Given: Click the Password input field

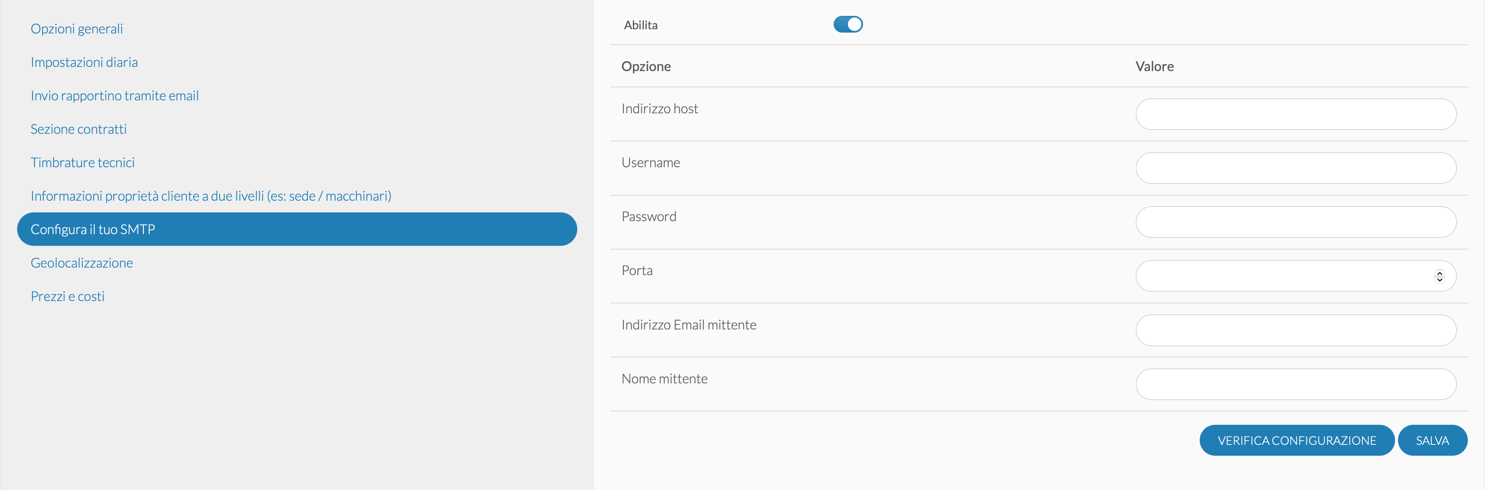Looking at the screenshot, I should pyautogui.click(x=1296, y=222).
